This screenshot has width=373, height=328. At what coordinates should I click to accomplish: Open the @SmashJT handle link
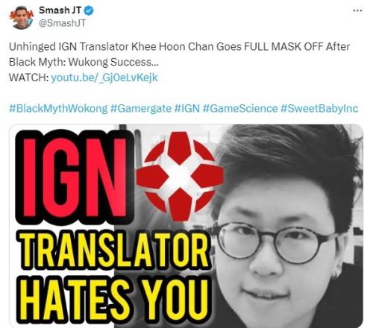coord(62,23)
